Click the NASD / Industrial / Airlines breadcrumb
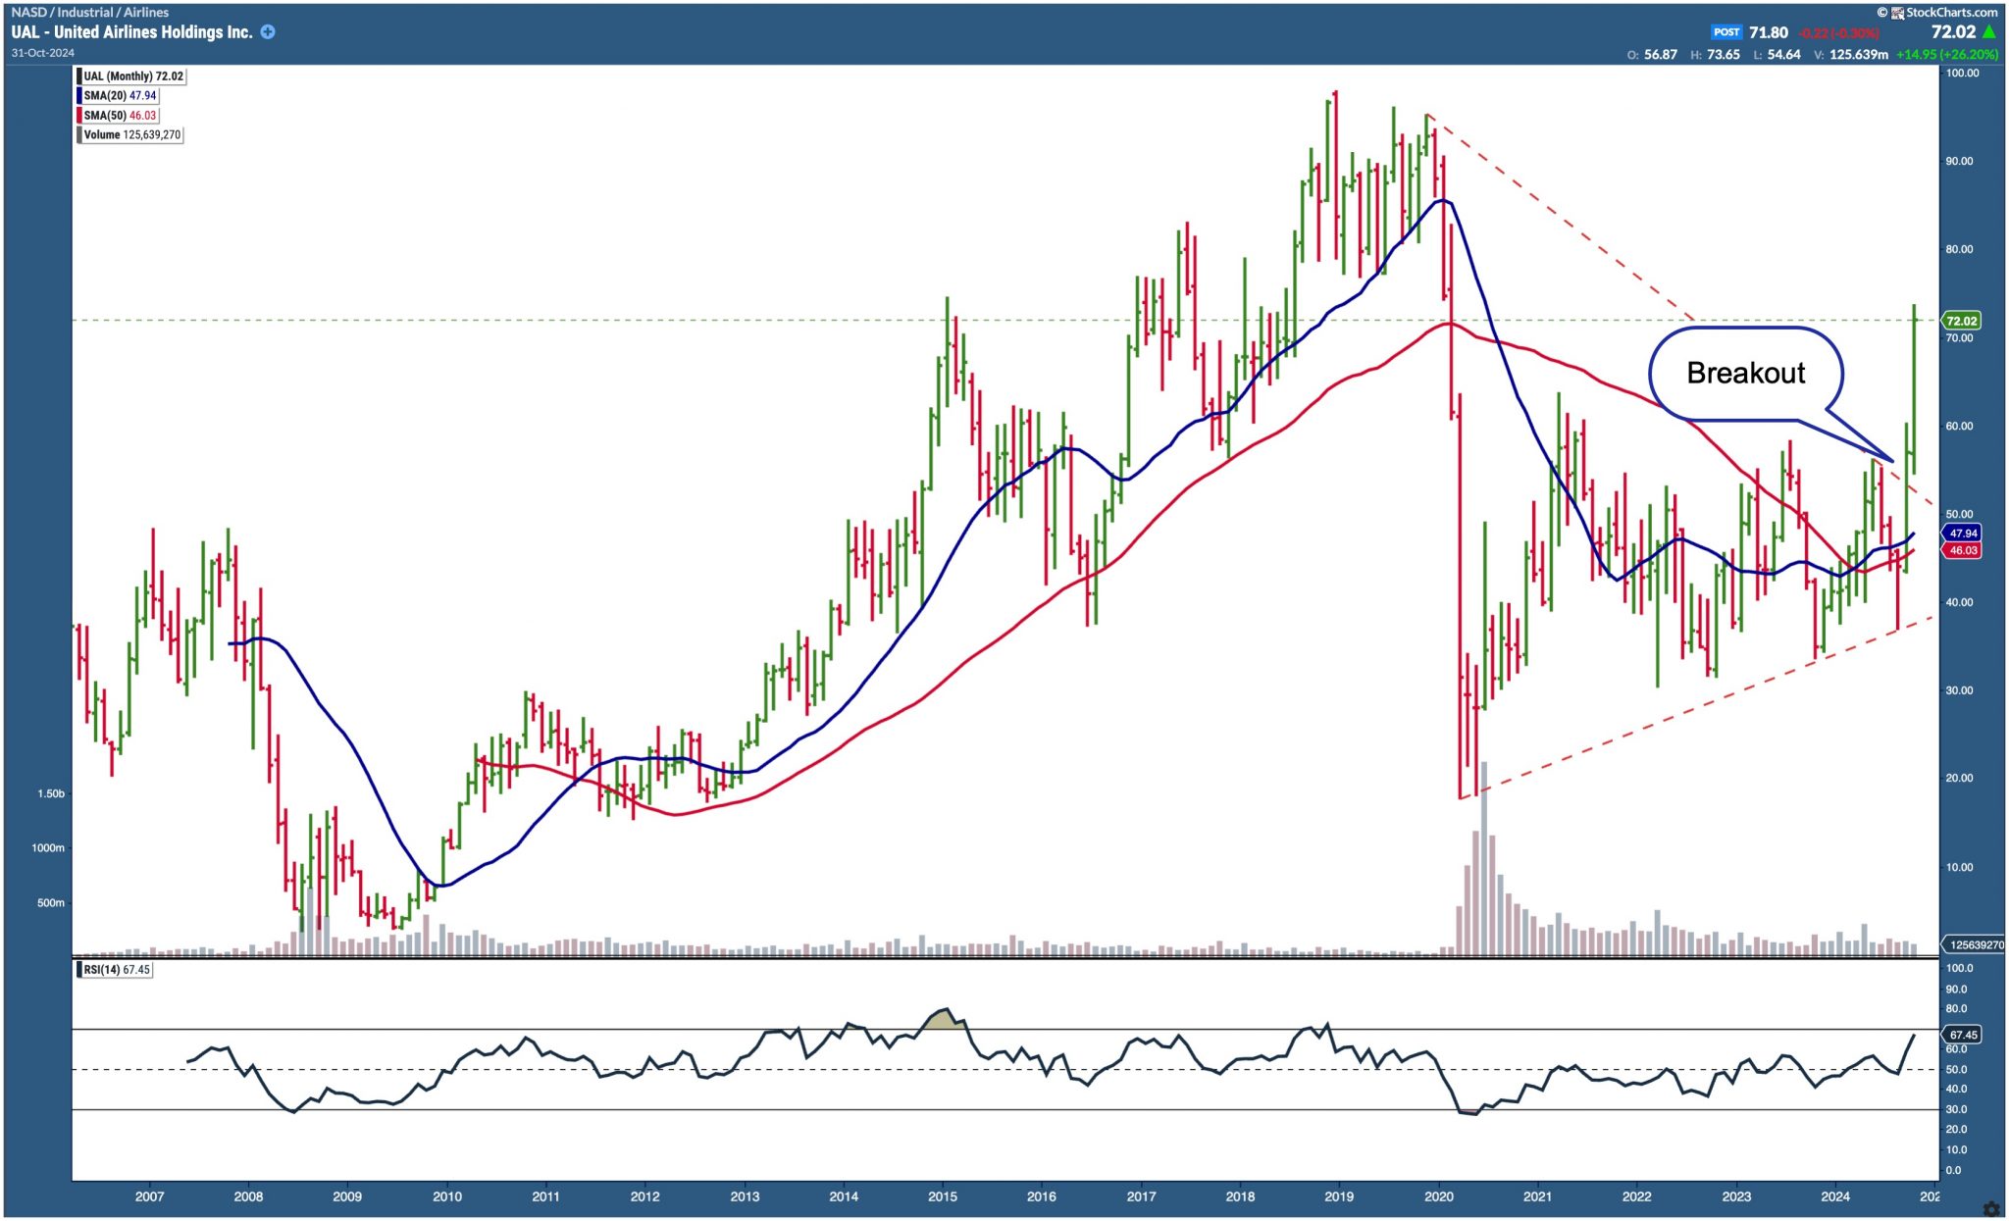 point(90,13)
